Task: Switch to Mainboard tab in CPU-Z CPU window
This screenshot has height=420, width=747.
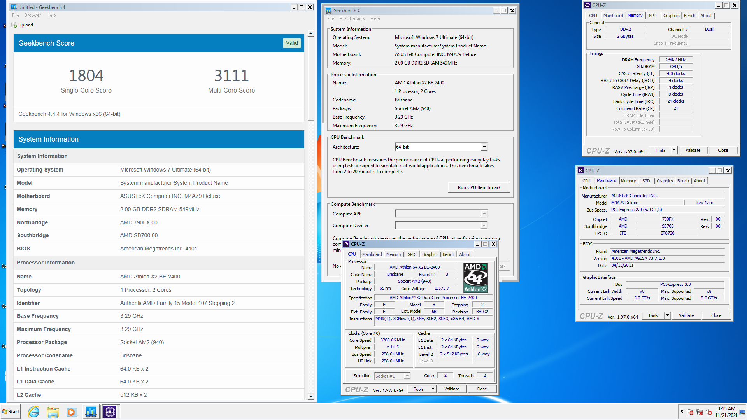Action: [372, 254]
